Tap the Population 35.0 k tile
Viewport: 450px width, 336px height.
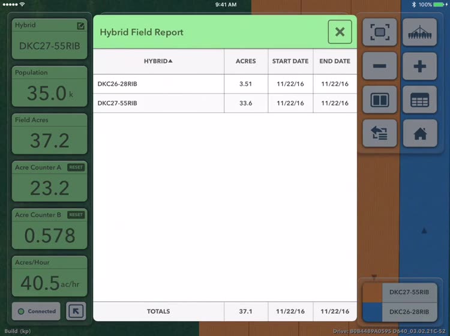50,86
